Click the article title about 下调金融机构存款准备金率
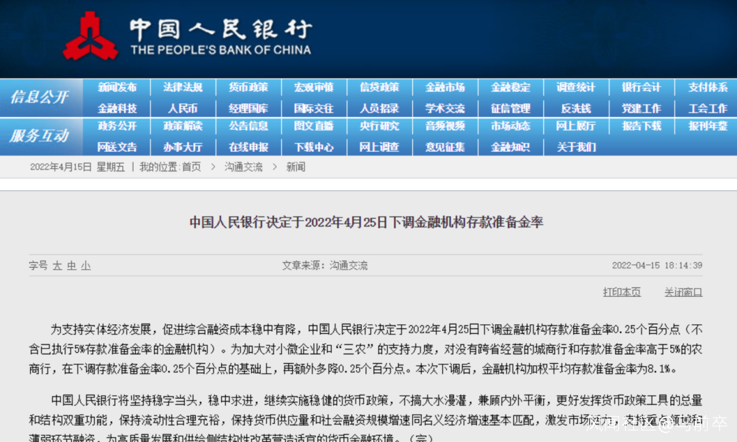737x442 pixels. click(x=366, y=222)
